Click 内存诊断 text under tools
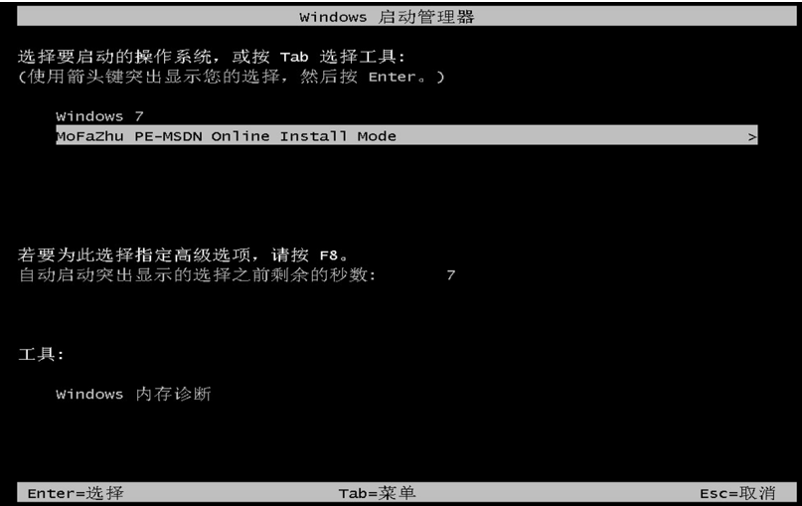Image resolution: width=802 pixels, height=506 pixels. click(x=173, y=394)
